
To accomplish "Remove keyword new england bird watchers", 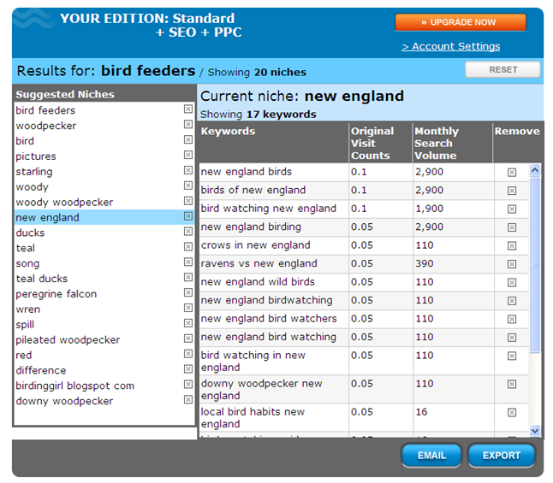I will (x=512, y=319).
